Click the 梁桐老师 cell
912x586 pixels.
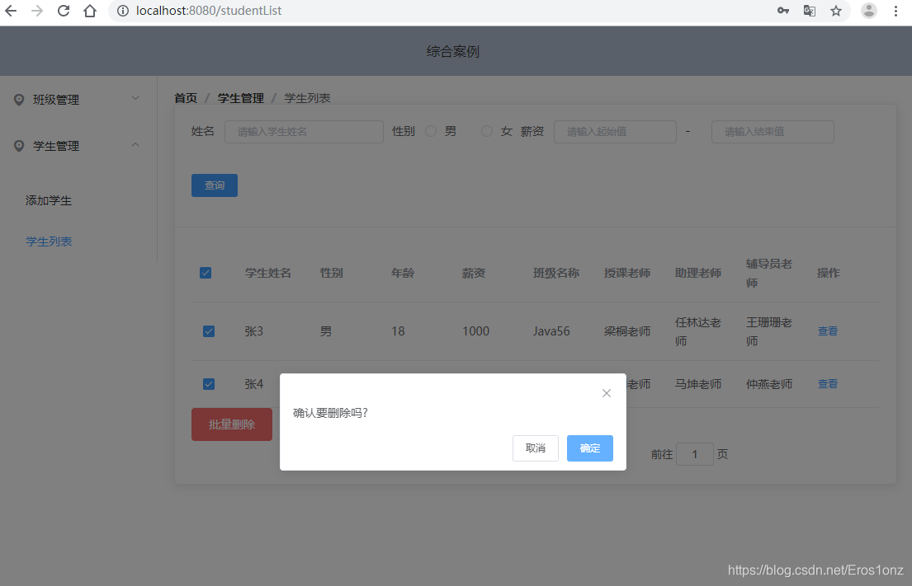point(627,331)
